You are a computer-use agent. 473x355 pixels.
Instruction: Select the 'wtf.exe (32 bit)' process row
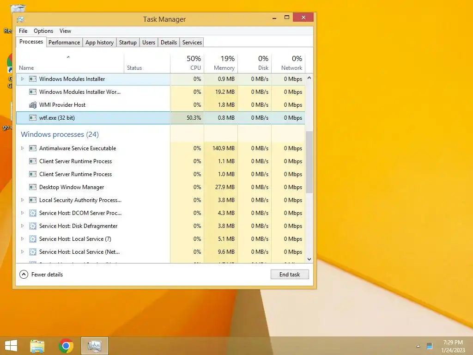161,118
